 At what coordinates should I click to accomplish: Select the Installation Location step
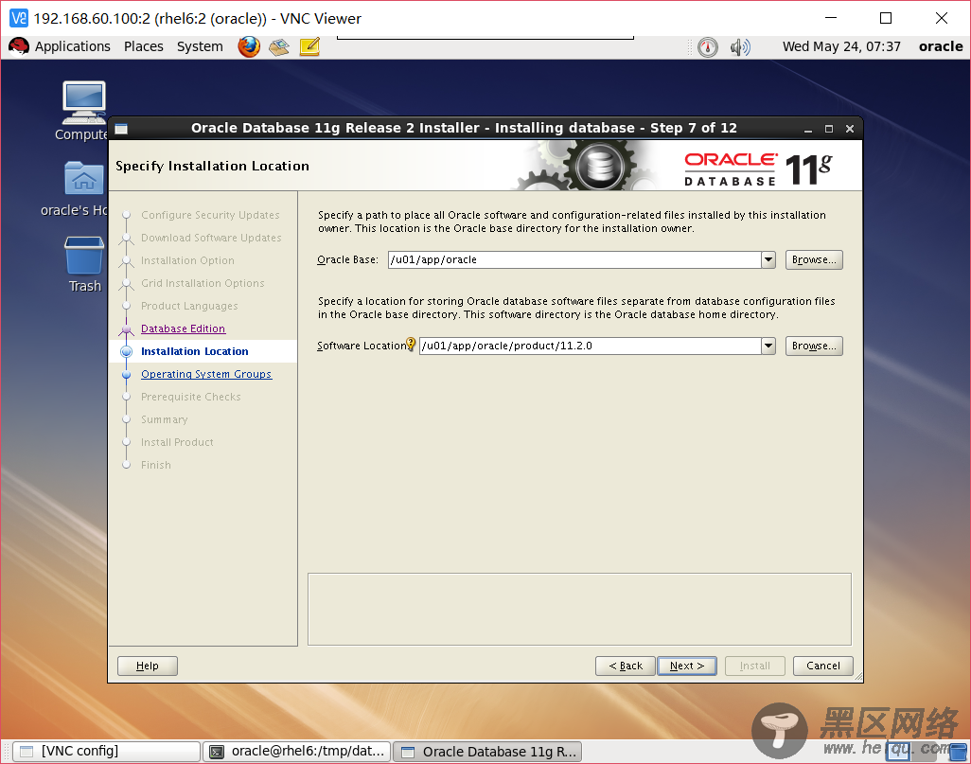(194, 351)
